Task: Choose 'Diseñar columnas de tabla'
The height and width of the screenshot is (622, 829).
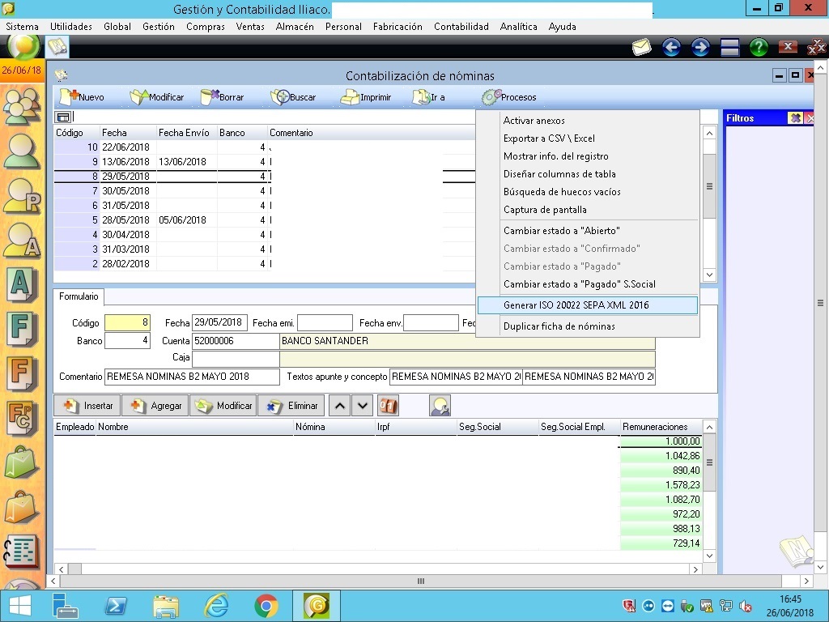Action: (559, 174)
